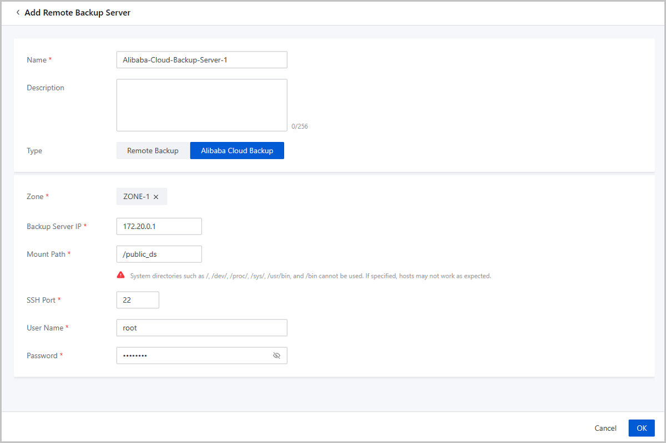Click the Backup Server IP field
This screenshot has width=666, height=443.
tap(159, 226)
